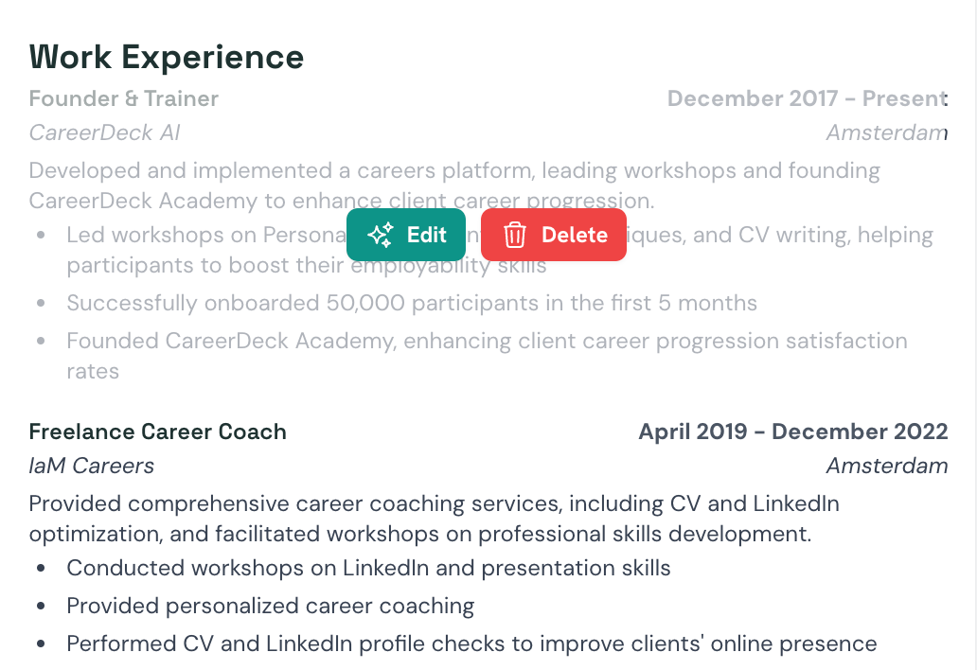This screenshot has width=977, height=670.
Task: Click the Work Experience section heading
Action: point(167,57)
